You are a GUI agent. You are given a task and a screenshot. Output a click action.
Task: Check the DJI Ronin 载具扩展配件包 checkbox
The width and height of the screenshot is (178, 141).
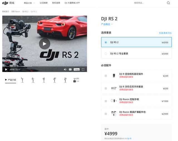click(x=106, y=114)
